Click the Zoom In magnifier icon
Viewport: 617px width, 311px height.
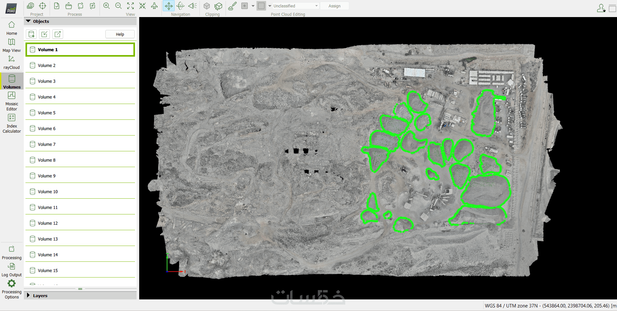click(107, 6)
